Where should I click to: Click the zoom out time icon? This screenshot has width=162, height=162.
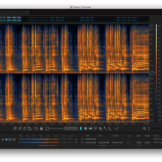coord(20,128)
